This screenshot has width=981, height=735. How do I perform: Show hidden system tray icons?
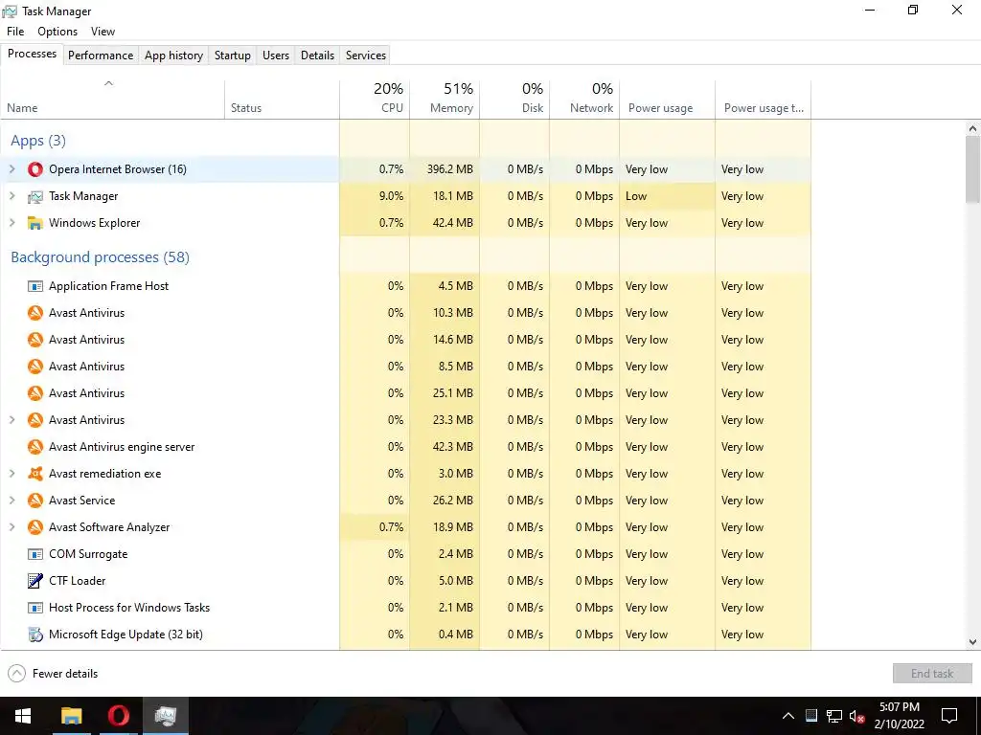click(788, 716)
